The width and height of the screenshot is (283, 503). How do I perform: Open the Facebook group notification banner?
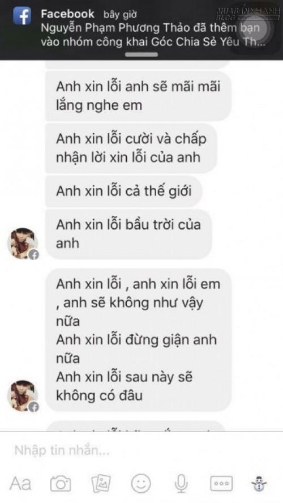[x=141, y=30]
